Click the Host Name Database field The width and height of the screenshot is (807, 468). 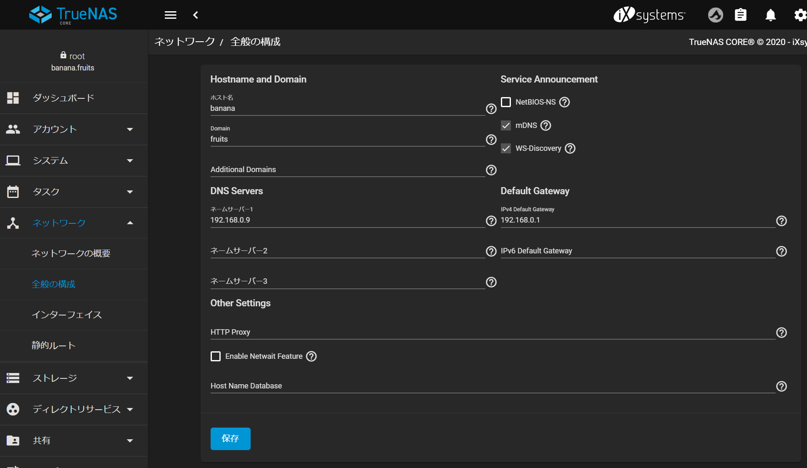point(493,386)
